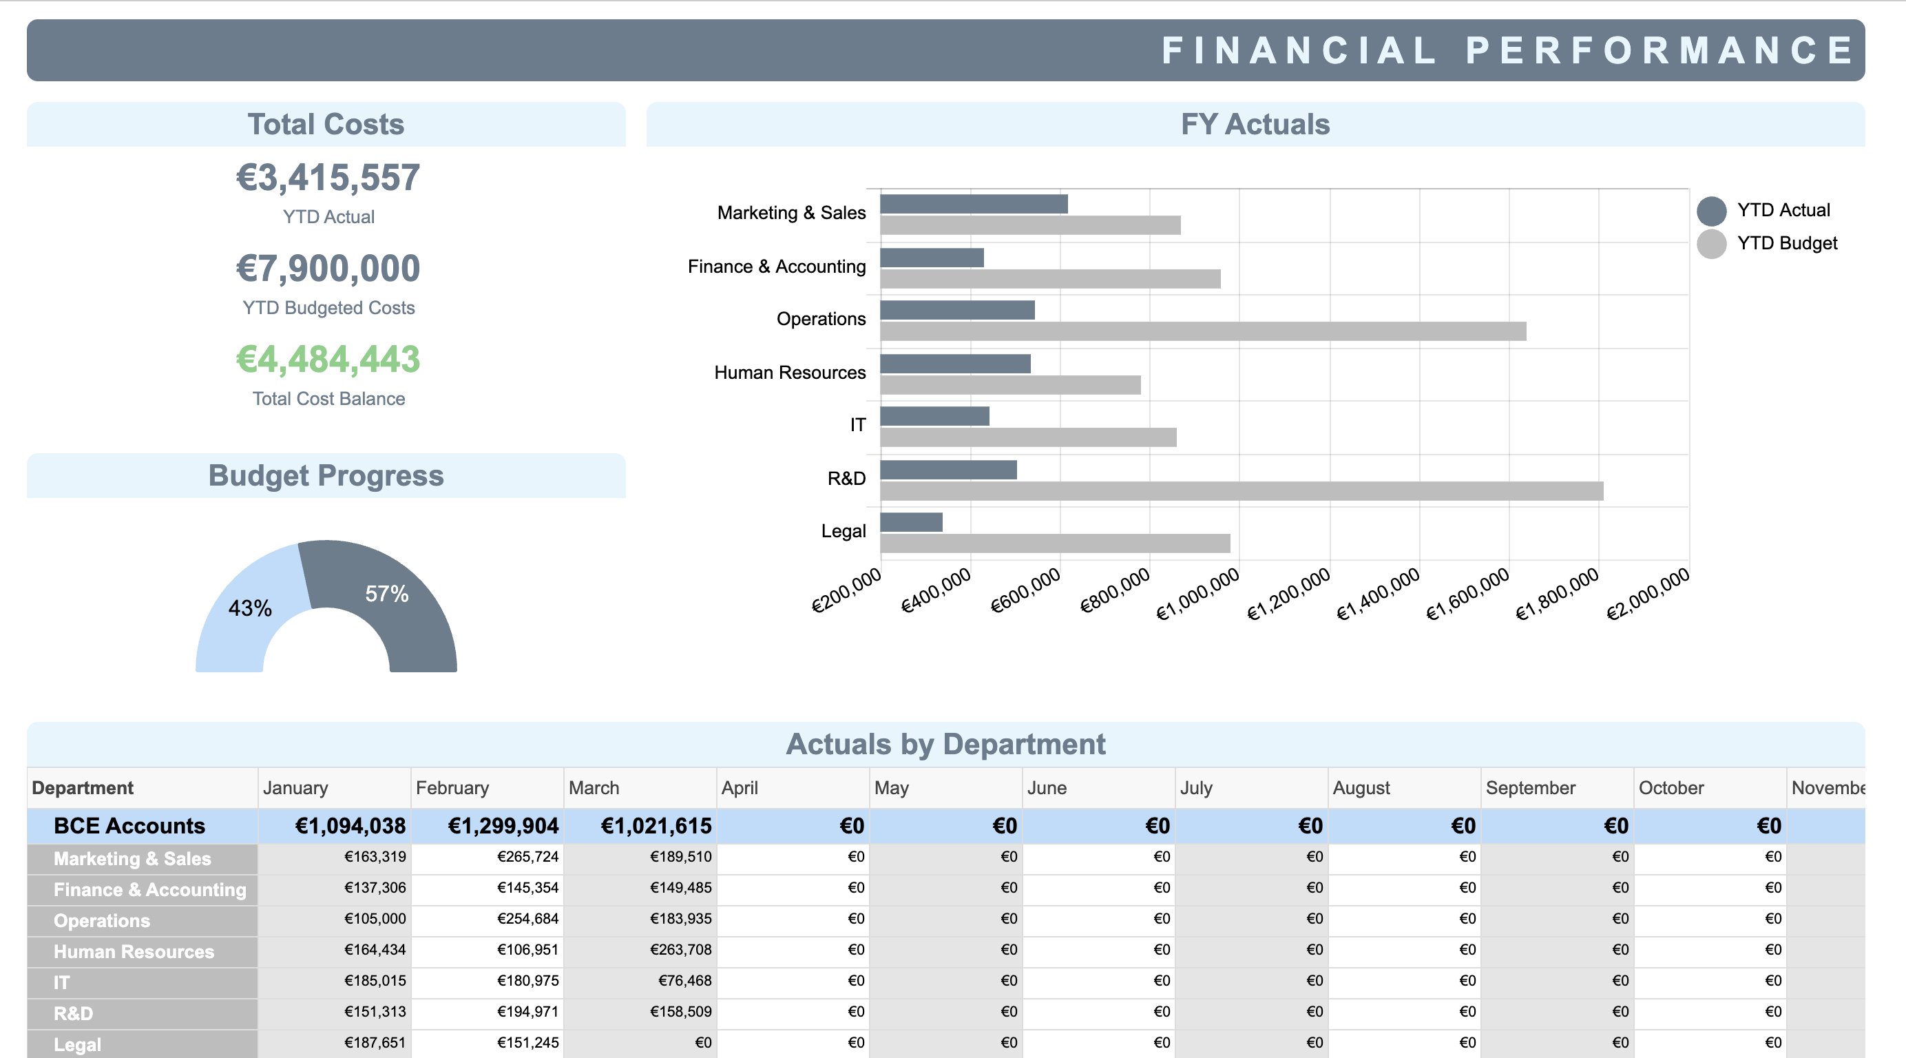Viewport: 1906px width, 1058px height.
Task: Click the IT January cell €185,015
Action: point(375,980)
